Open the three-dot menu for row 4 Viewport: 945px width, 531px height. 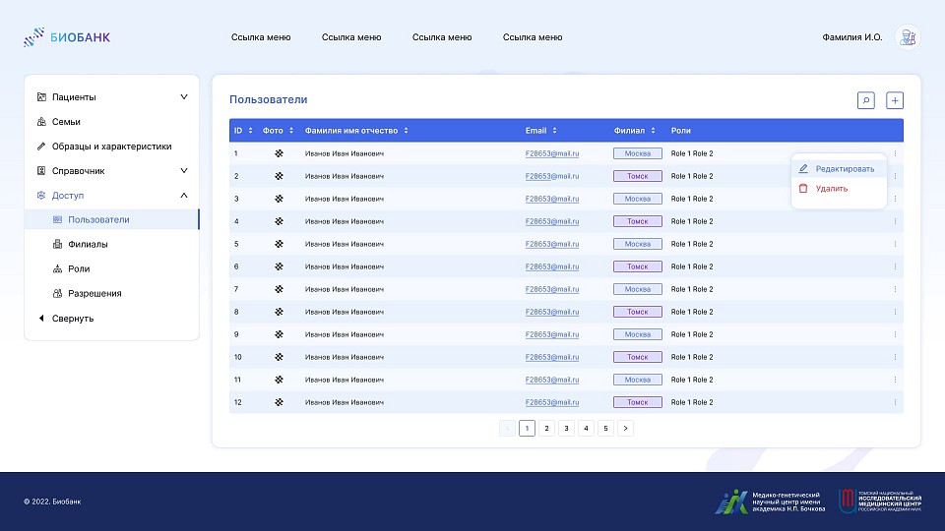click(895, 221)
